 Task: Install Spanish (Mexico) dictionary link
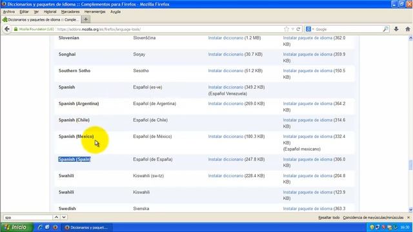pos(225,136)
